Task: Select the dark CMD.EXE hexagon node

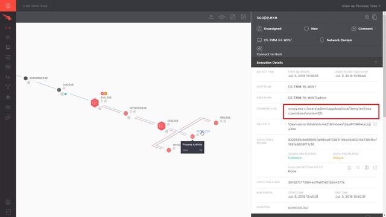Action: click(59, 90)
